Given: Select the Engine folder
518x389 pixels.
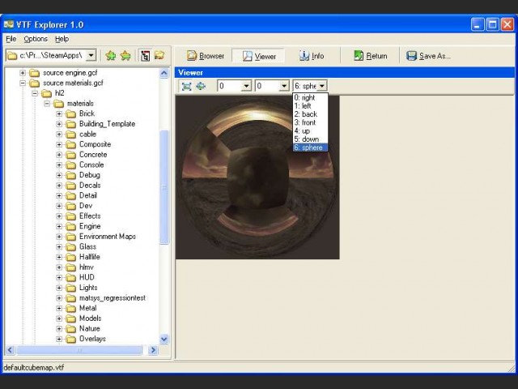Looking at the screenshot, I should pos(90,226).
